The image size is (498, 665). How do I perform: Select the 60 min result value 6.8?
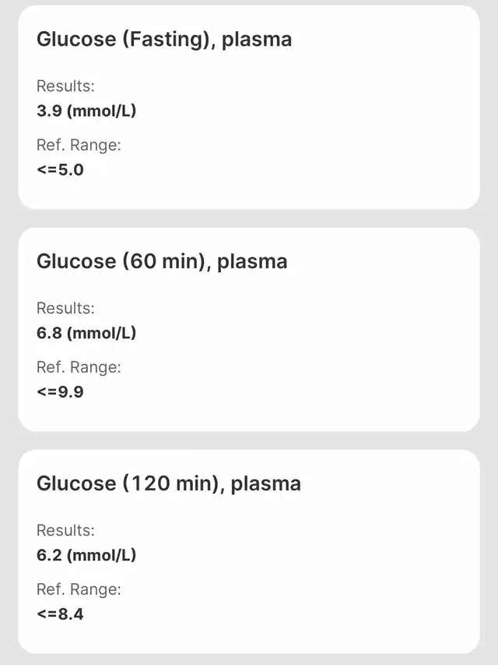click(48, 333)
